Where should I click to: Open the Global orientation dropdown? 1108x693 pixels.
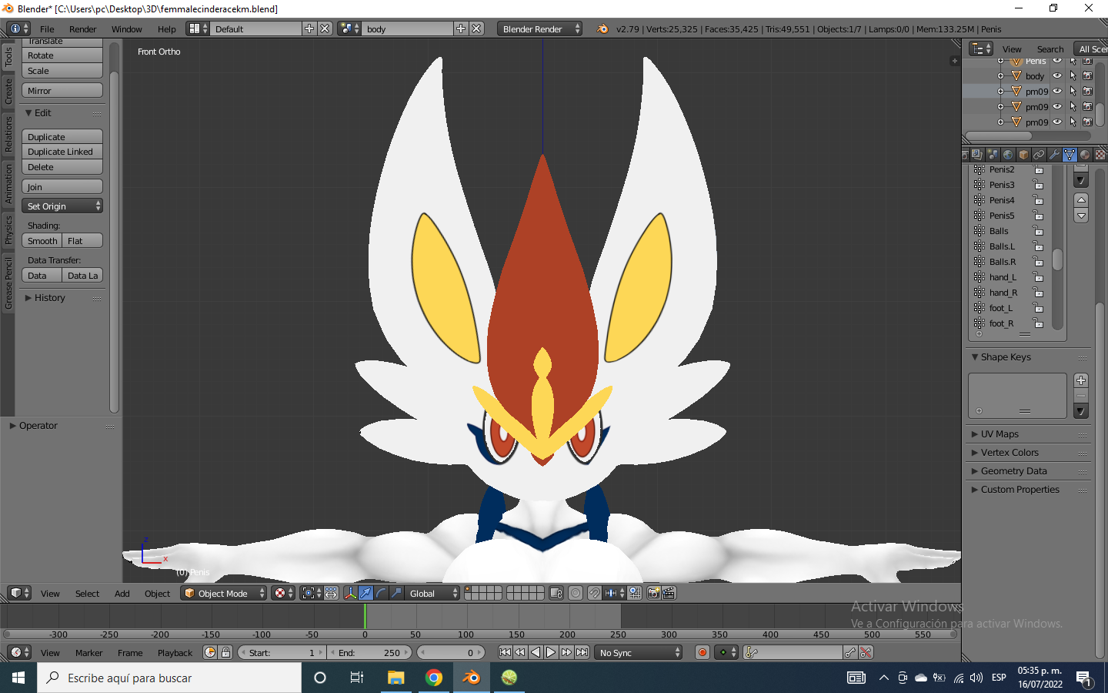click(432, 593)
